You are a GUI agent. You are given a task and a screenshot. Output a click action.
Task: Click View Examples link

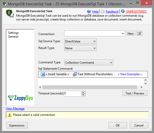pyautogui.click(x=130, y=74)
